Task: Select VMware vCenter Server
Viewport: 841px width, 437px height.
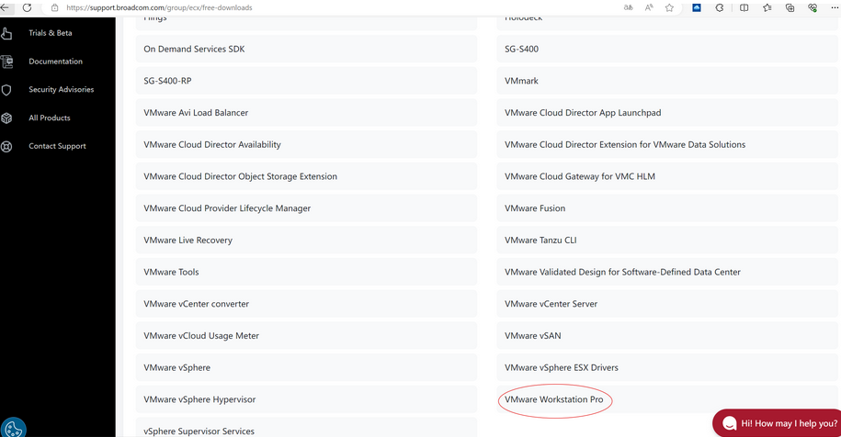Action: (x=668, y=304)
